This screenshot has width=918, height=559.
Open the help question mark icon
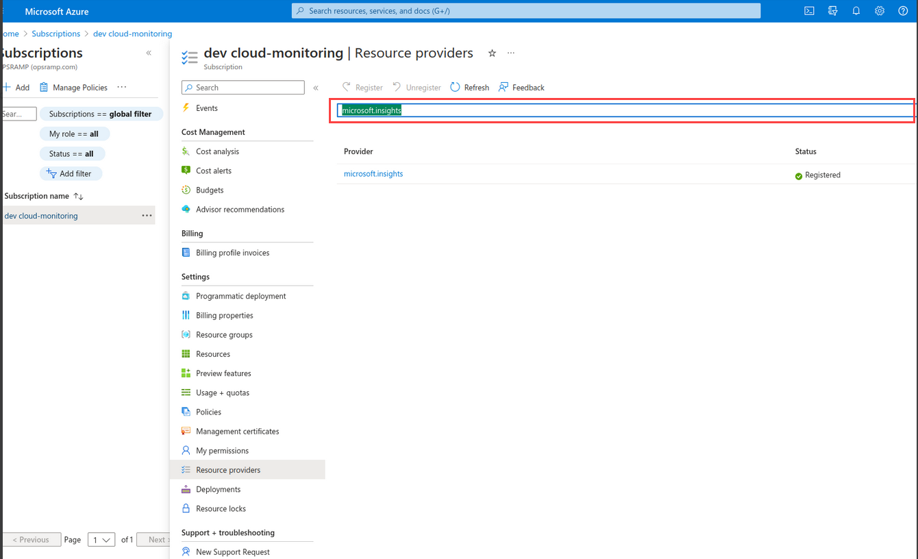[903, 11]
